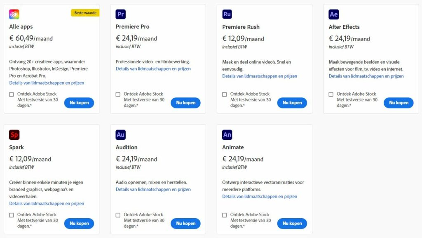This screenshot has width=422, height=238.
Task: View membership and pricing details for Spark
Action: click(x=47, y=203)
